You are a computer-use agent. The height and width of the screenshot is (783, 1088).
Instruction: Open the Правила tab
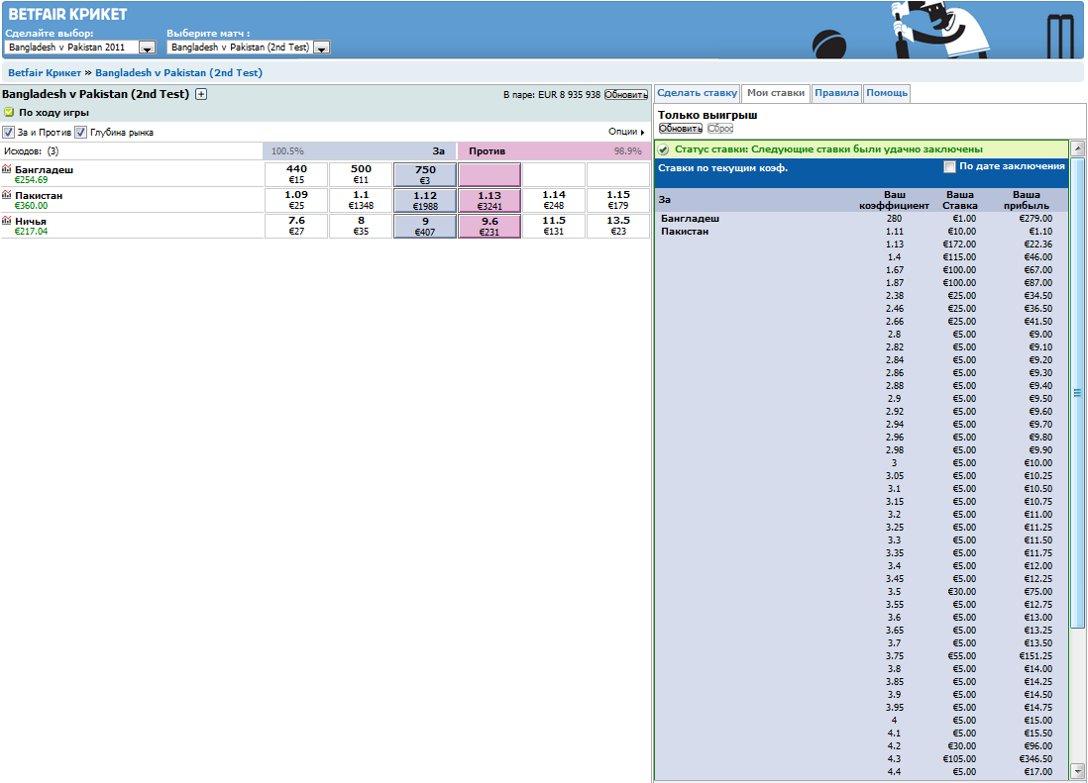point(836,93)
